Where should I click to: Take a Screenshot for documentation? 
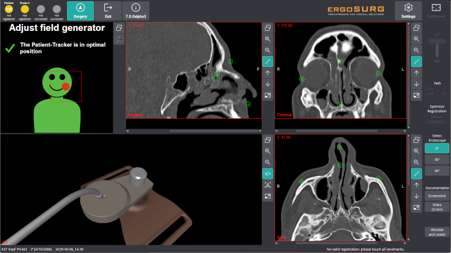coord(437,196)
